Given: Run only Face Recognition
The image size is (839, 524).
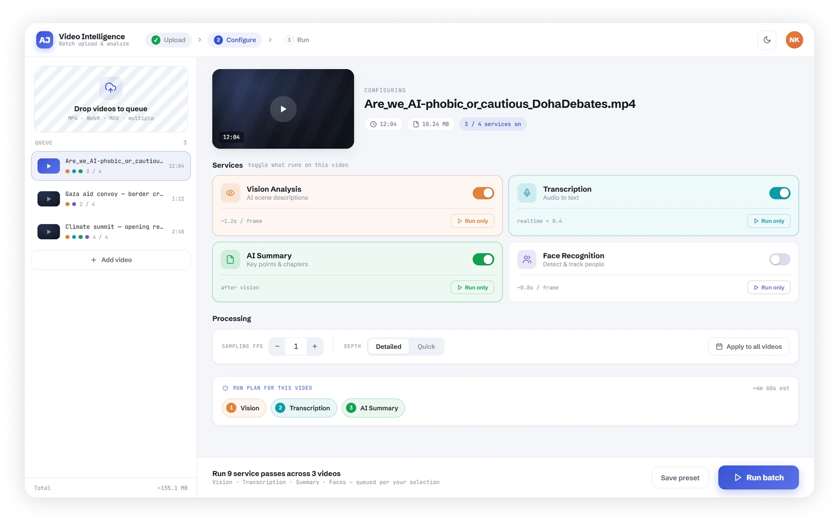Looking at the screenshot, I should (x=769, y=288).
